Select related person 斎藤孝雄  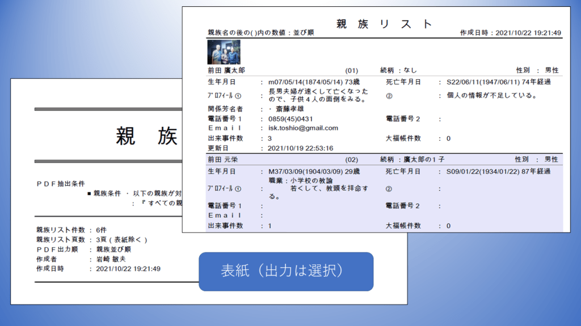click(x=296, y=109)
